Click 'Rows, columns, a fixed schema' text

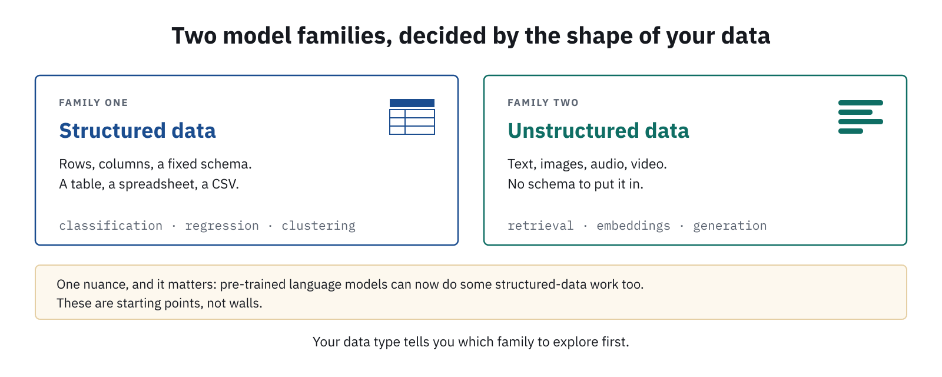click(x=155, y=164)
